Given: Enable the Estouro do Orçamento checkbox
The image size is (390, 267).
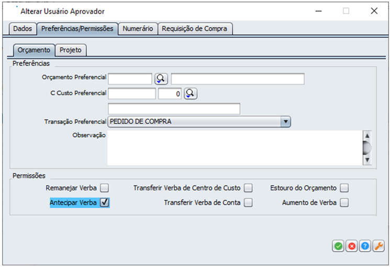Looking at the screenshot, I should coord(344,188).
